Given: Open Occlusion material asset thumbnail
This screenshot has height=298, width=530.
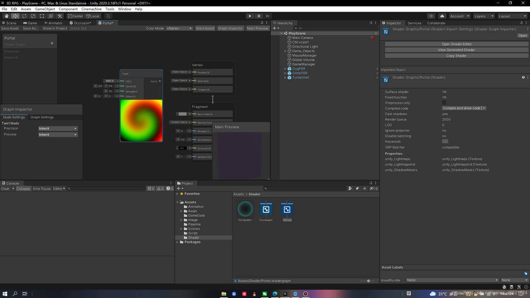Looking at the screenshot, I should (x=245, y=209).
